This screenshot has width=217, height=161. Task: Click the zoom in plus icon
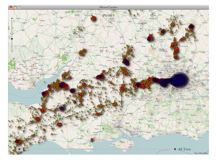pyautogui.click(x=12, y=18)
